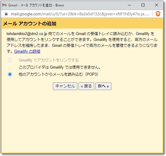Click the disabled Gmailify link radio button
The width and height of the screenshot is (166, 156).
pos(10,60)
